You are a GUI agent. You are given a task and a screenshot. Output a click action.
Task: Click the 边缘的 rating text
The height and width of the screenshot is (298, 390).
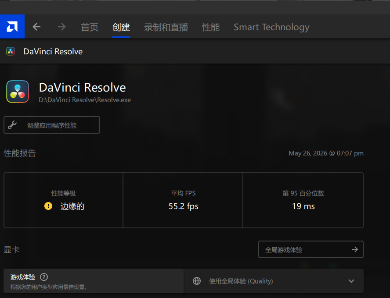pyautogui.click(x=72, y=206)
